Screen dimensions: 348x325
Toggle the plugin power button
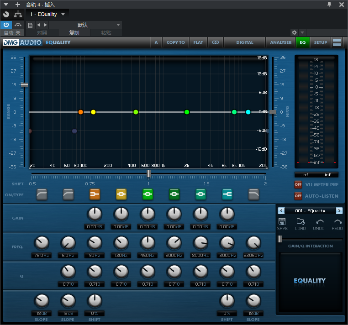tap(6, 25)
